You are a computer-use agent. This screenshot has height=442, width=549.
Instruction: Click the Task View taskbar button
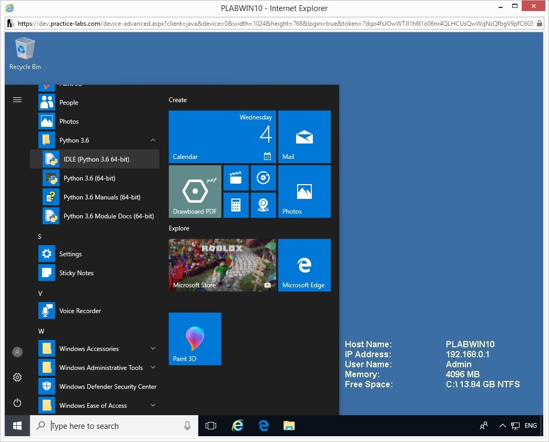tap(211, 426)
